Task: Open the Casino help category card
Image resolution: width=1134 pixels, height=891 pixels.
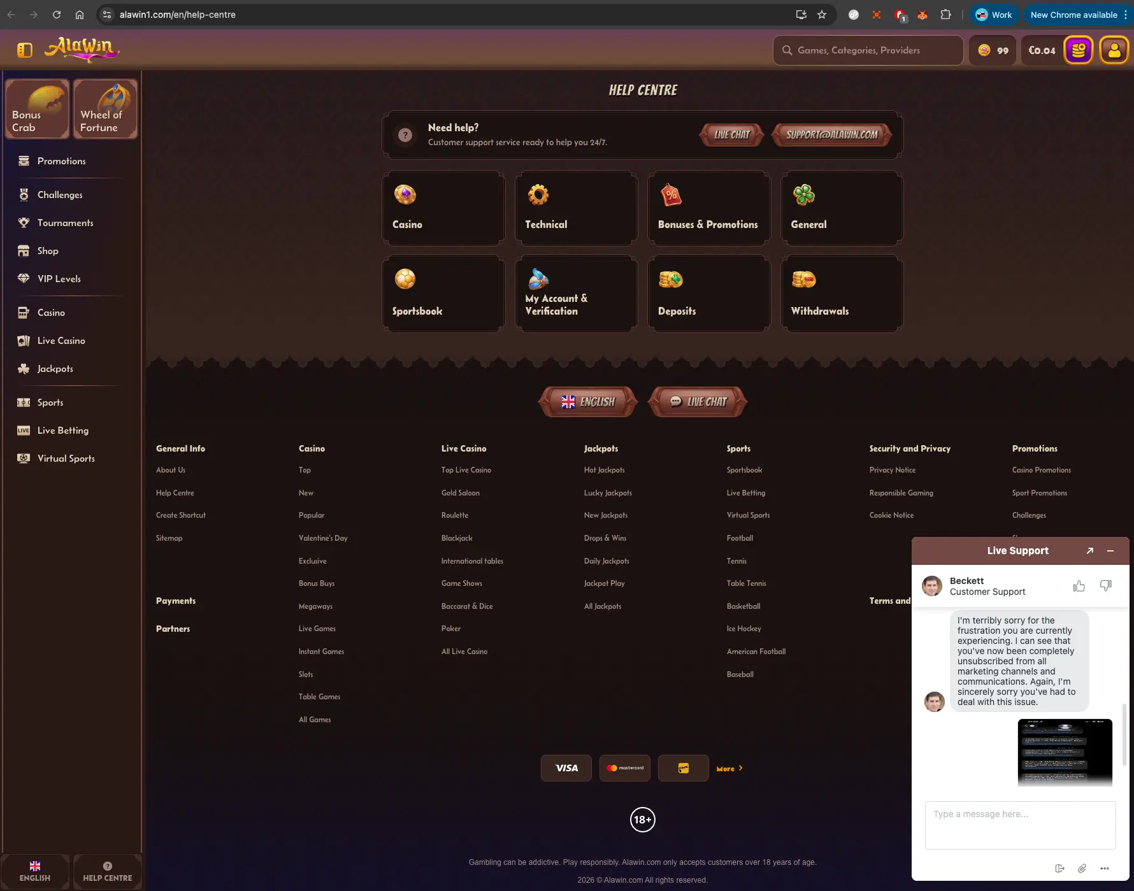Action: pyautogui.click(x=443, y=208)
